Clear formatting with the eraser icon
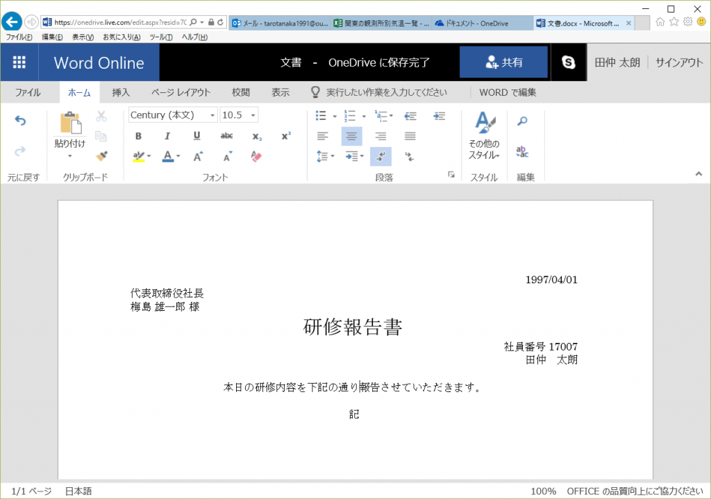This screenshot has width=711, height=499. pyautogui.click(x=256, y=157)
